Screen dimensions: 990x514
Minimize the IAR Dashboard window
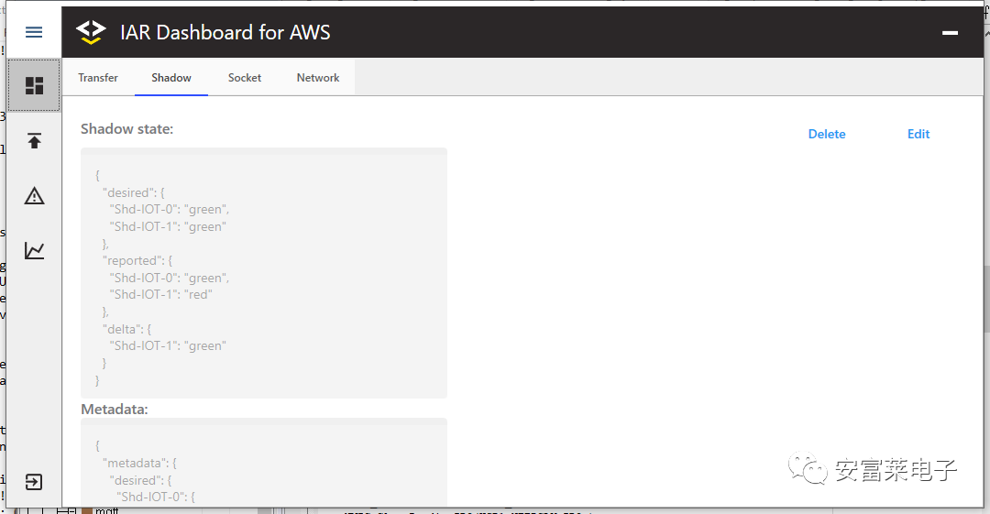tap(950, 33)
